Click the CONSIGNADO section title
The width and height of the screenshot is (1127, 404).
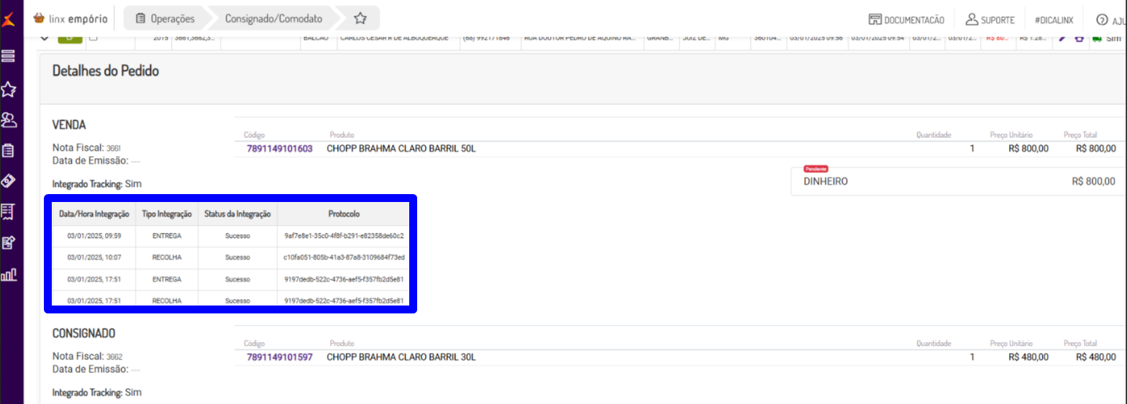tap(84, 334)
